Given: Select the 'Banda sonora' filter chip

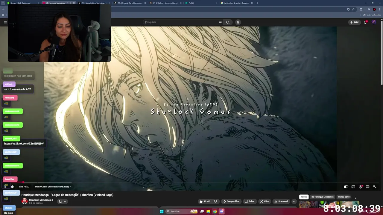Looking at the screenshot, I should coord(344,197).
